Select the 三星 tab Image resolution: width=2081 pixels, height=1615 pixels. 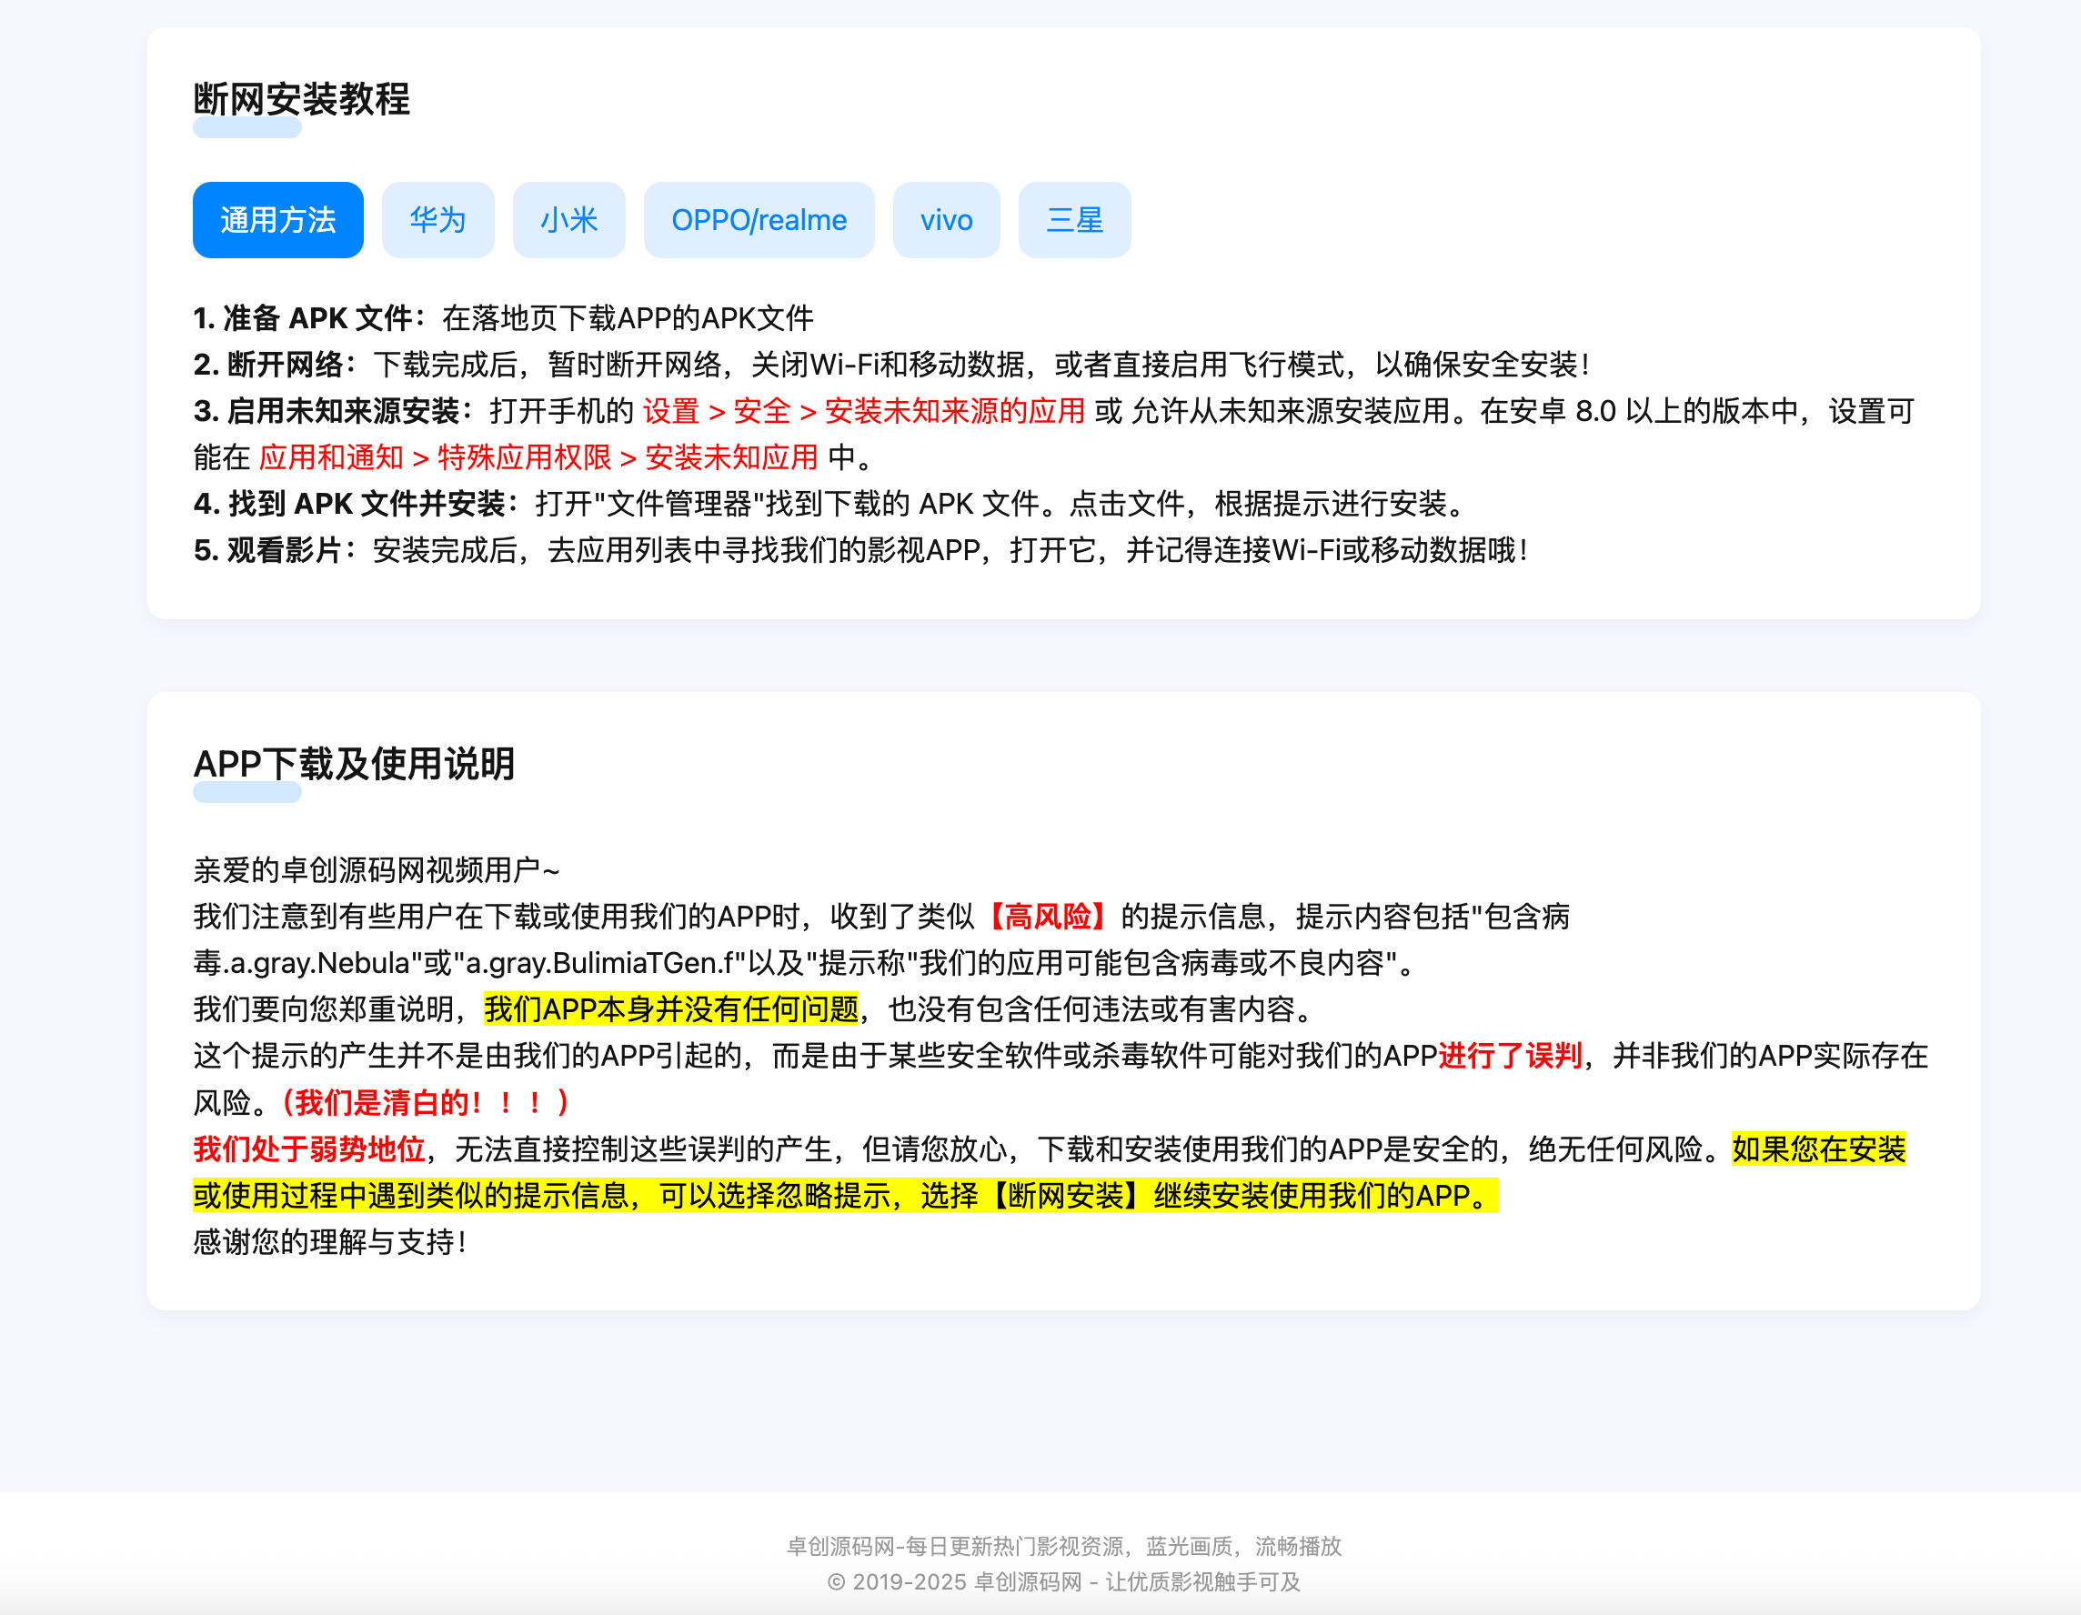1074,220
